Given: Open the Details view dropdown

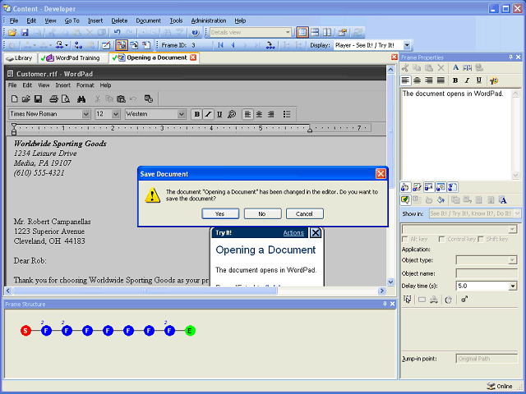Looking at the screenshot, I should [x=288, y=33].
